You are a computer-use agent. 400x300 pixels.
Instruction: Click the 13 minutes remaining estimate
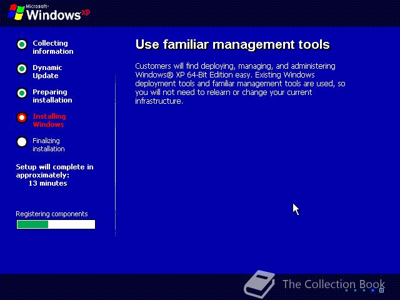coord(47,183)
